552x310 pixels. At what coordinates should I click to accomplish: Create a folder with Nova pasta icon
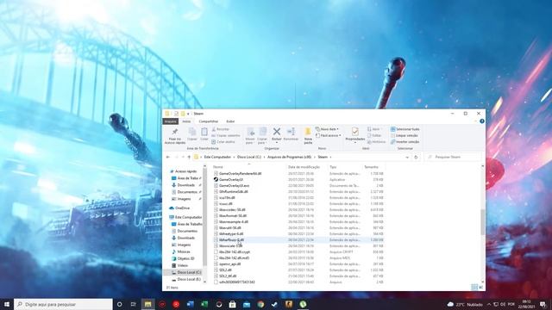click(308, 132)
